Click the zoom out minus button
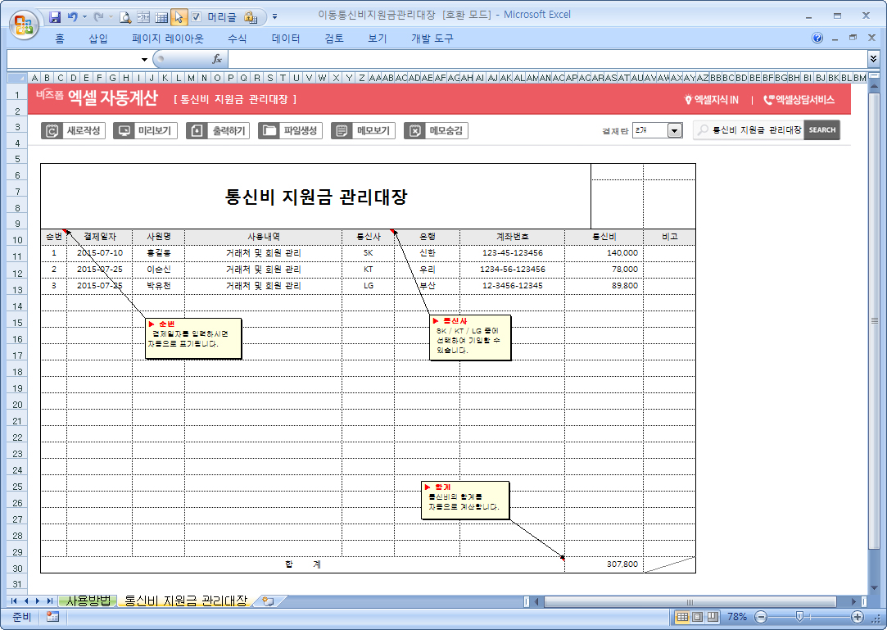Image resolution: width=887 pixels, height=630 pixels. pyautogui.click(x=762, y=616)
